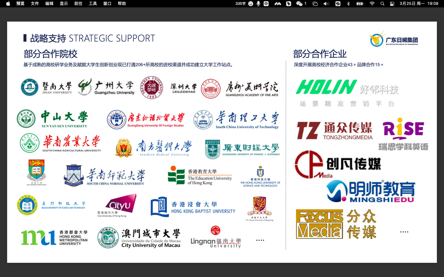Viewport: 444px width, 277px height.
Task: Click the South China Normal University logo
Action: click(104, 176)
